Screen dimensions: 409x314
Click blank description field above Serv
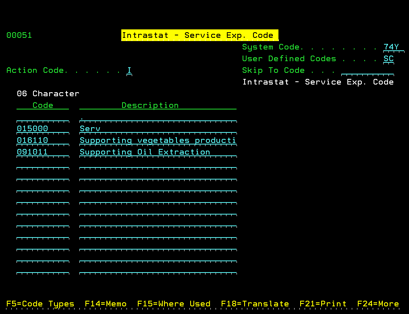point(158,117)
